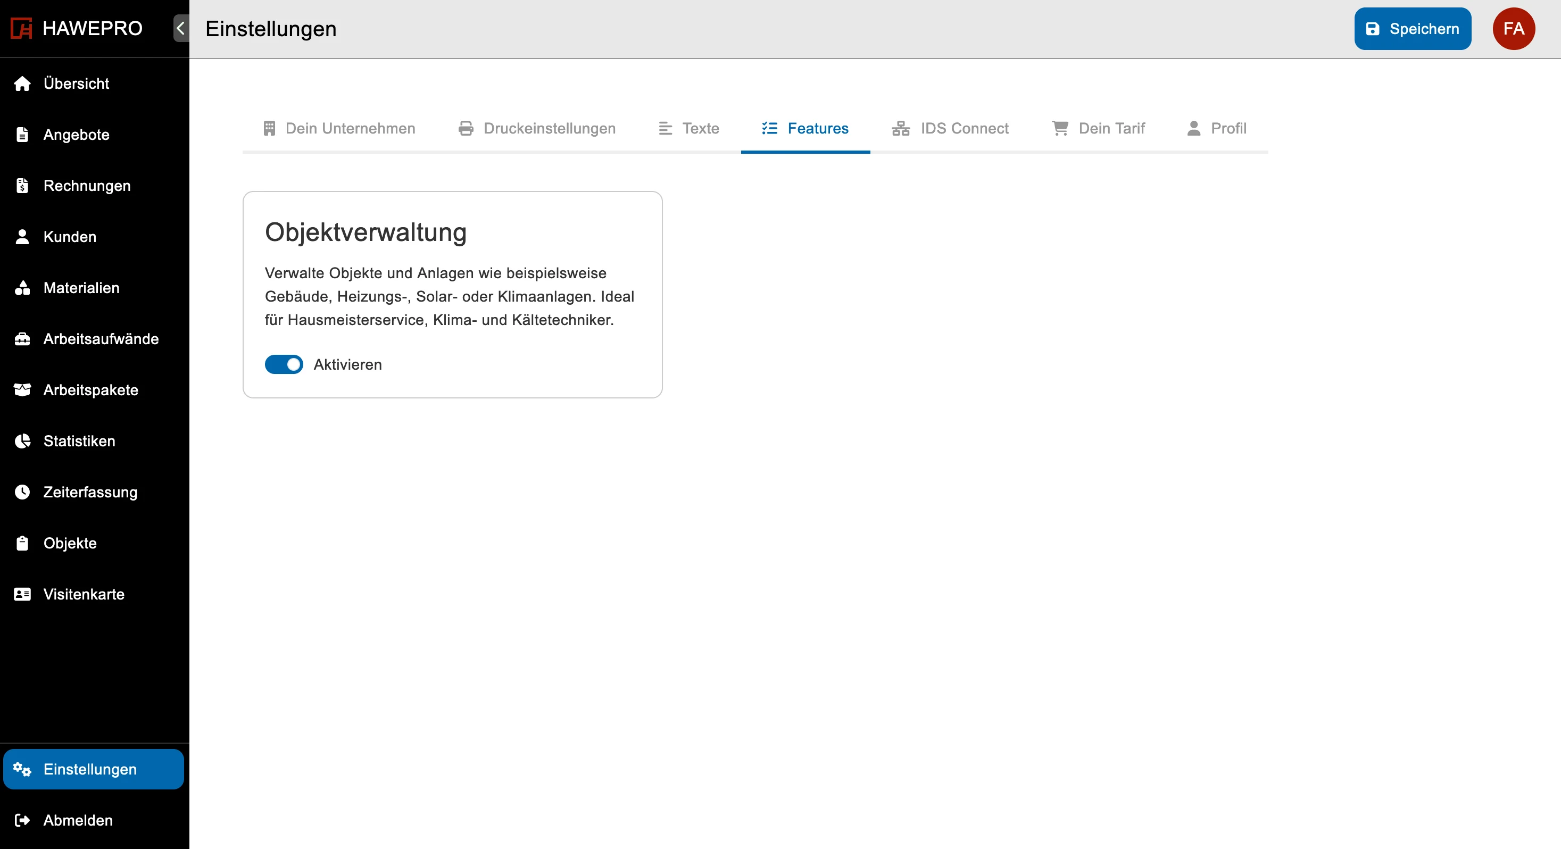Click the Einstellungen gears icon

coord(22,770)
